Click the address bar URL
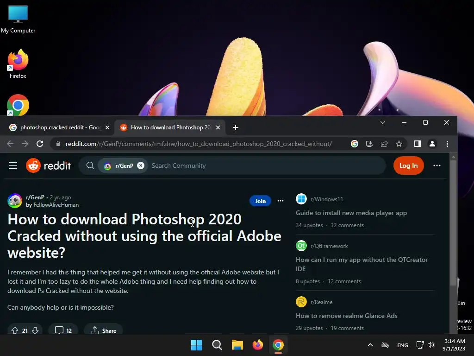The width and height of the screenshot is (474, 356). coord(199,144)
